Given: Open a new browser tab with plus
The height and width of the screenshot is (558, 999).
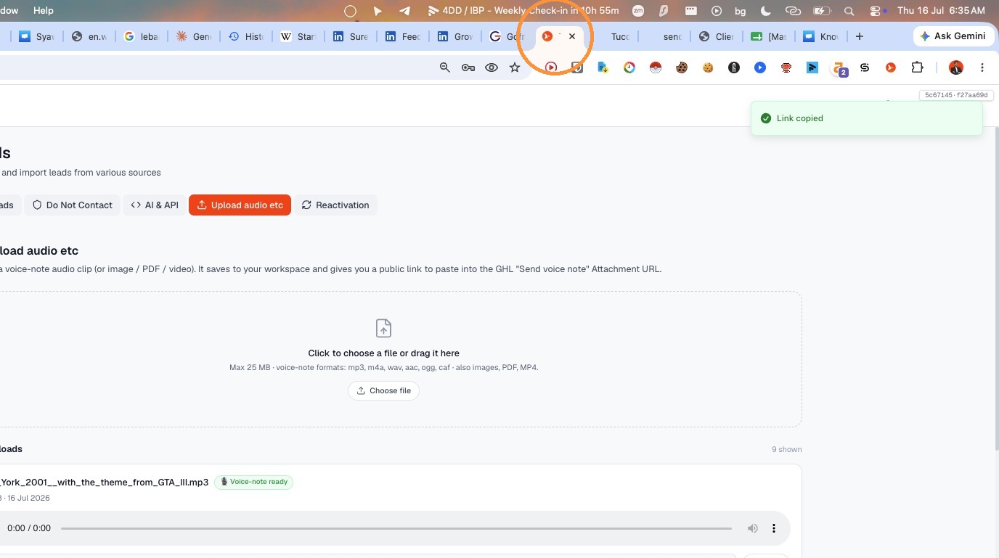Looking at the screenshot, I should [x=860, y=36].
